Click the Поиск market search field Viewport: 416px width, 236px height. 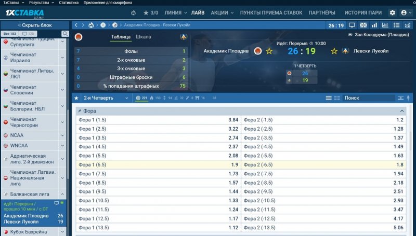tap(367, 98)
